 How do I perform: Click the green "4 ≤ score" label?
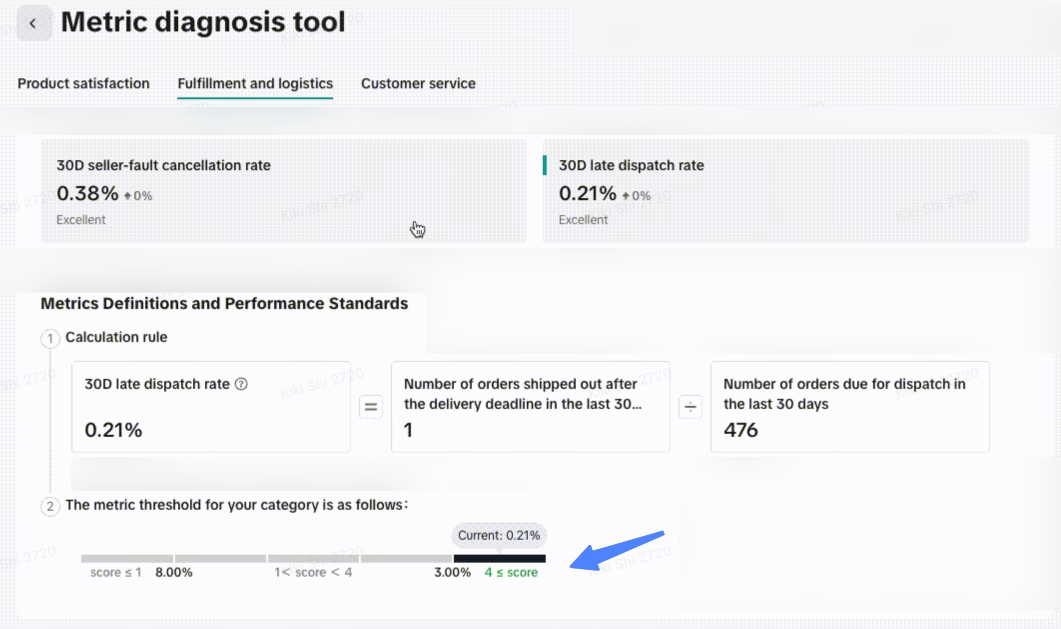point(511,573)
